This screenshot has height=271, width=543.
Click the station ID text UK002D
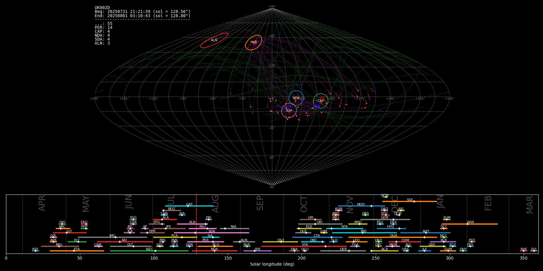tap(102, 8)
